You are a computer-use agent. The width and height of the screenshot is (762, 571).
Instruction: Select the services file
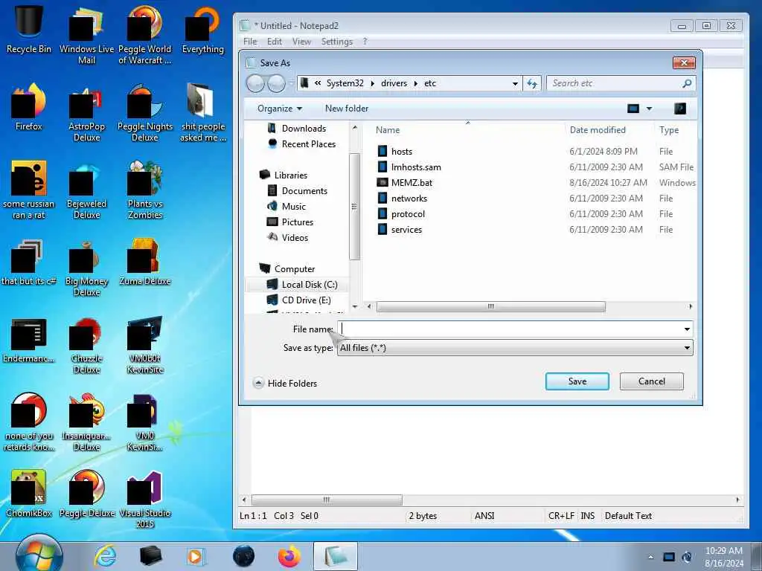(406, 230)
